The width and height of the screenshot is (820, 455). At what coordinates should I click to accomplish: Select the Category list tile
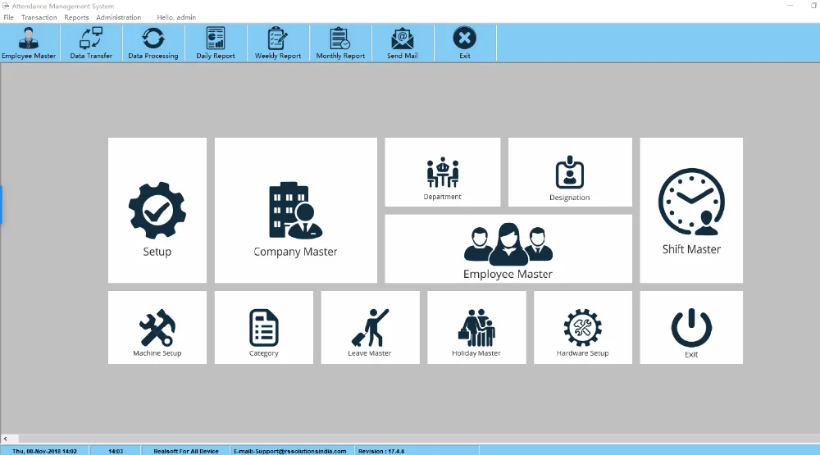[263, 328]
